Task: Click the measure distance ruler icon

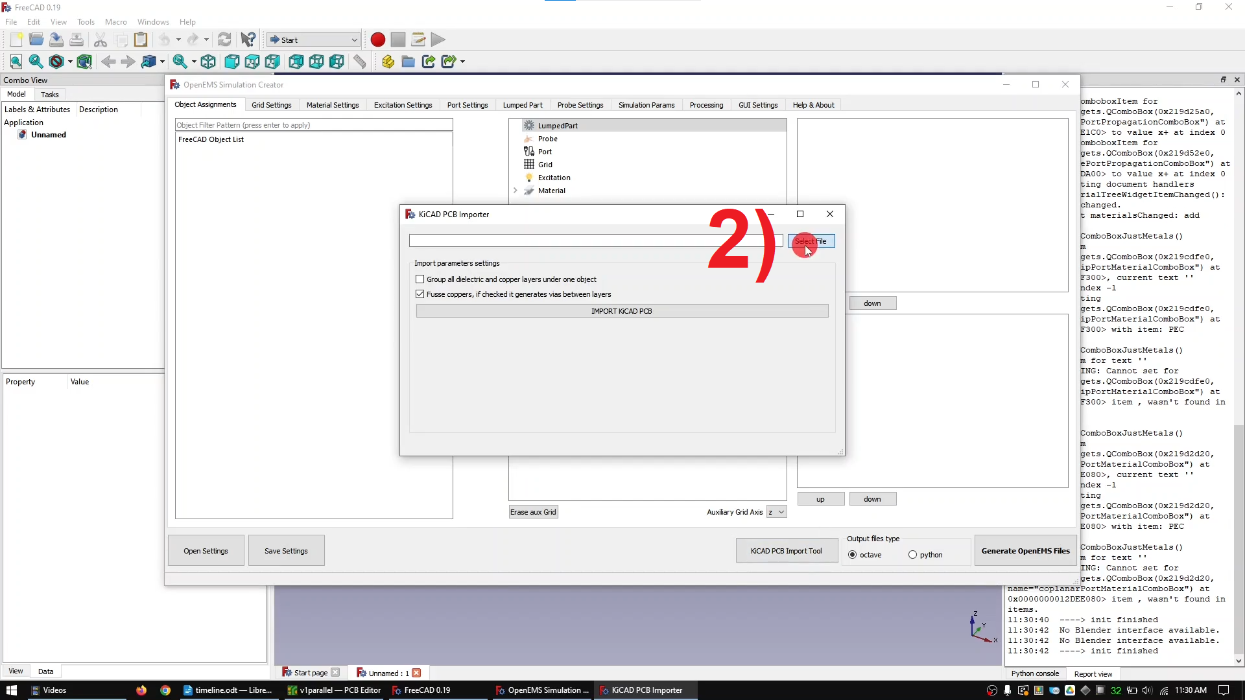Action: (359, 62)
